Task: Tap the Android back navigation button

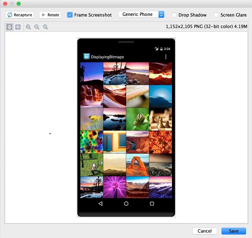Action: [101, 204]
